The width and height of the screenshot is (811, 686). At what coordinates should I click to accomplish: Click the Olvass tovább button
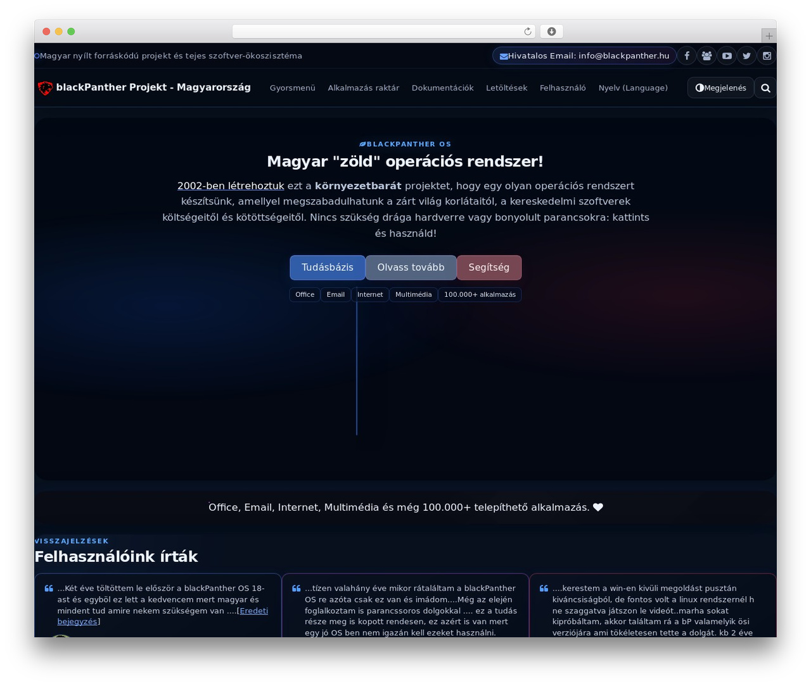(x=411, y=268)
